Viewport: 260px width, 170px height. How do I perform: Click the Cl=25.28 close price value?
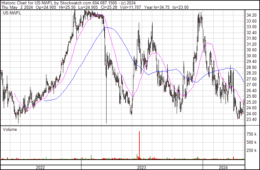coord(109,7)
